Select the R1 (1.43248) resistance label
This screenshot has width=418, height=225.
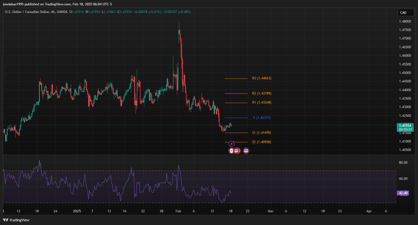[x=261, y=102]
